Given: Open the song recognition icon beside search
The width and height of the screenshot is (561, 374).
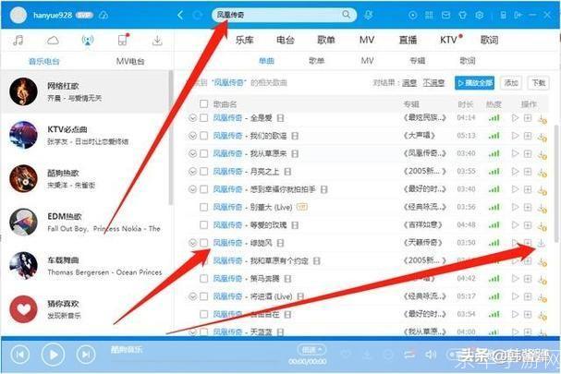Looking at the screenshot, I should [x=368, y=15].
